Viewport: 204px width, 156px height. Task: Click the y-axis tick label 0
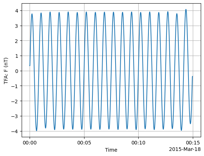[x=17, y=71]
